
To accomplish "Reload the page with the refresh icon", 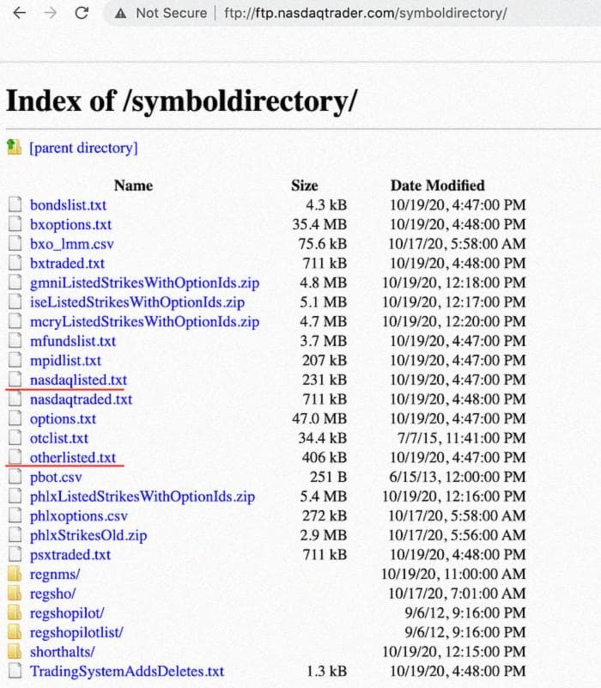I will click(x=82, y=13).
